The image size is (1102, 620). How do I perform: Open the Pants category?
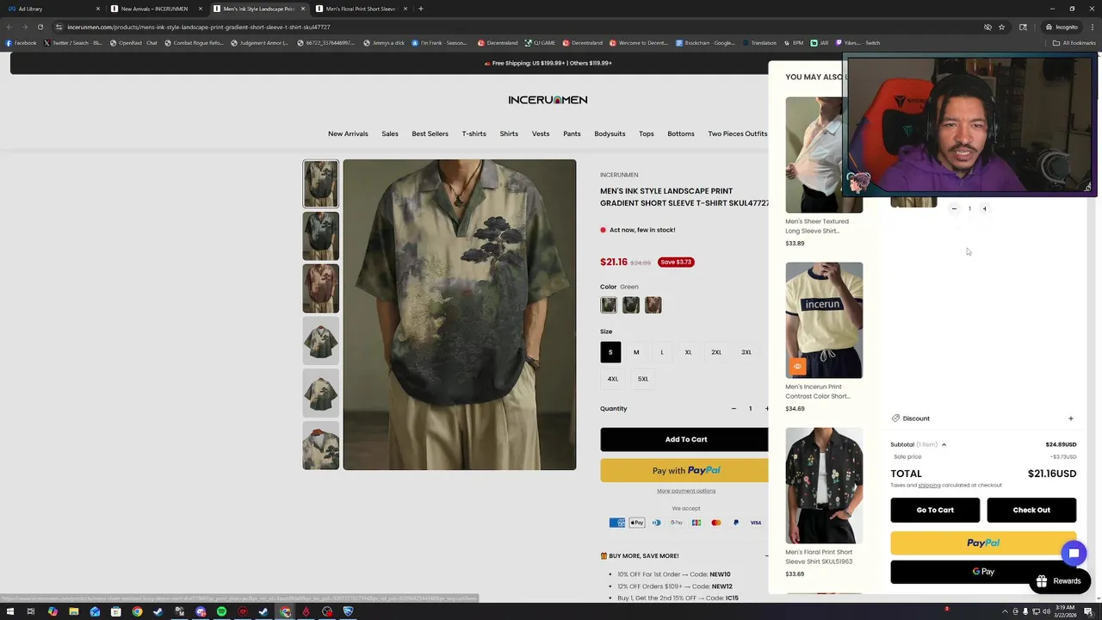(x=572, y=133)
